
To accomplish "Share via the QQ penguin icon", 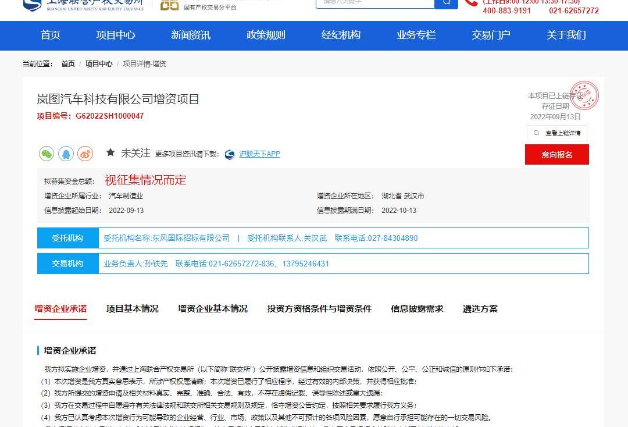I will click(x=66, y=154).
